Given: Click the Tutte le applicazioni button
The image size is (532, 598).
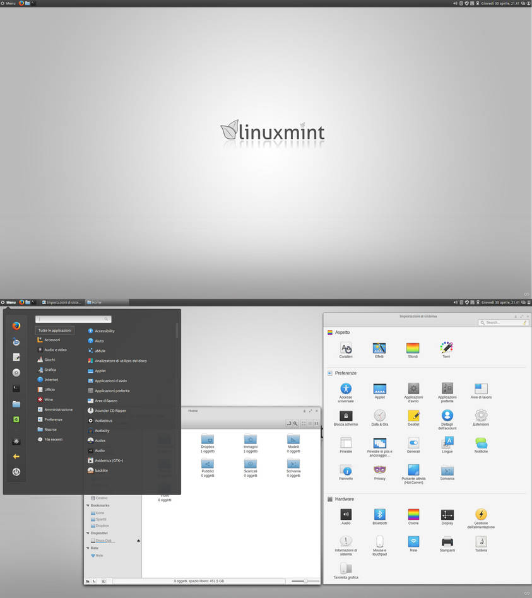Looking at the screenshot, I should pos(54,330).
